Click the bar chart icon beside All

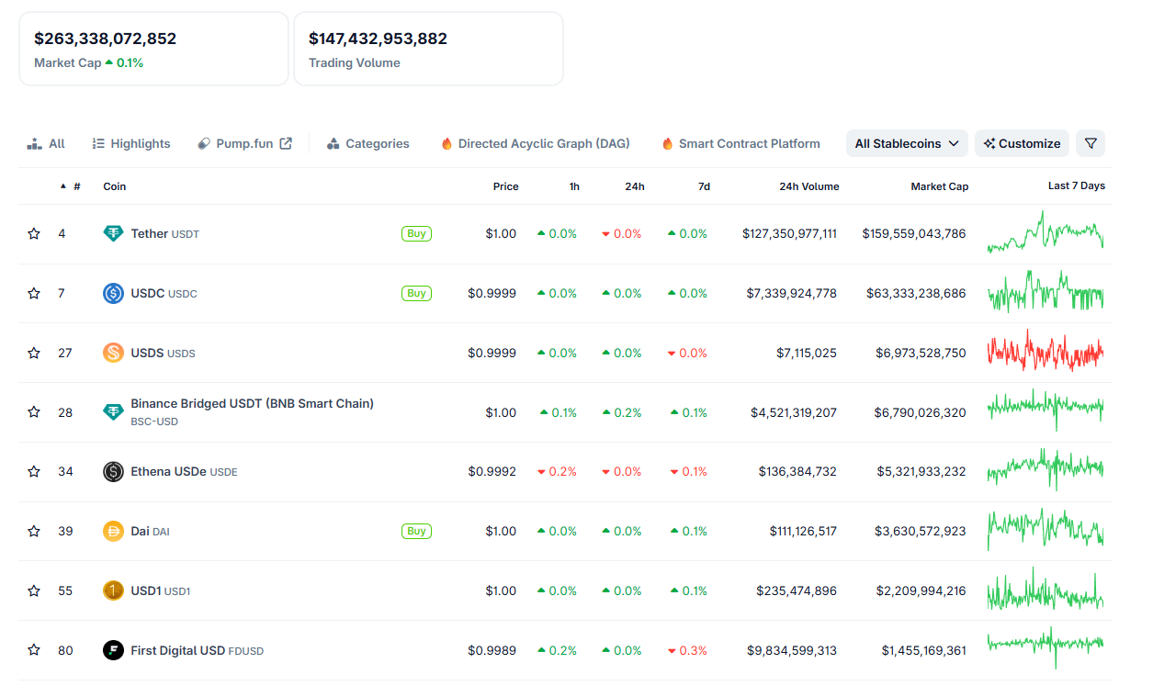(x=35, y=144)
